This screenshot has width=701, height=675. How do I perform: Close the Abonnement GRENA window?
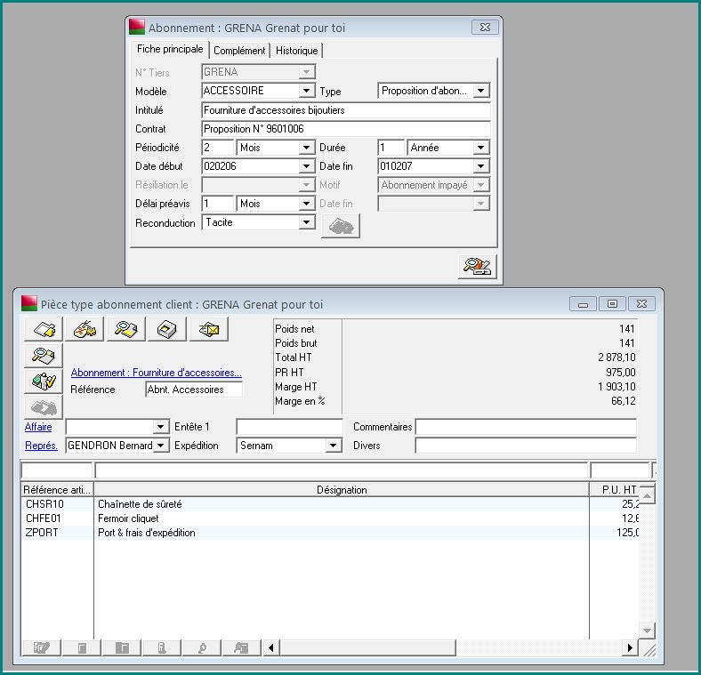point(485,28)
